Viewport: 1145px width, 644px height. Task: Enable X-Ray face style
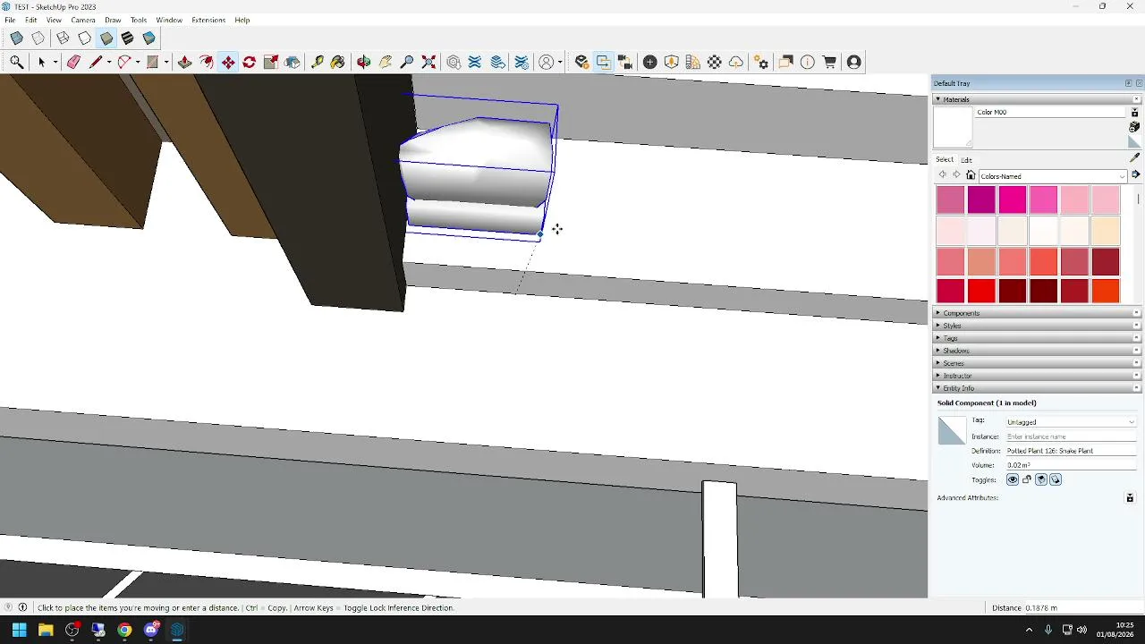click(17, 38)
